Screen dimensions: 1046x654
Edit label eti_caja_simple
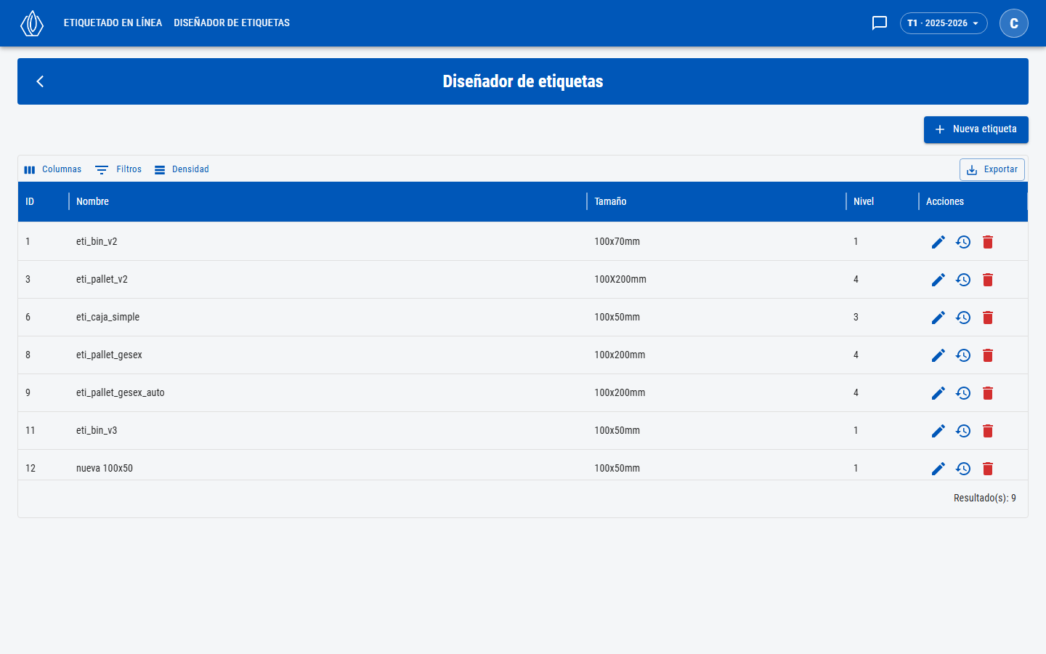(938, 318)
